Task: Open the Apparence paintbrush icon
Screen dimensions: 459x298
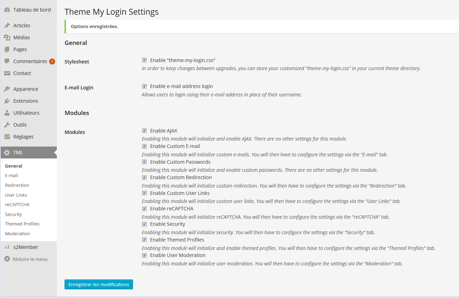Action: coord(7,89)
